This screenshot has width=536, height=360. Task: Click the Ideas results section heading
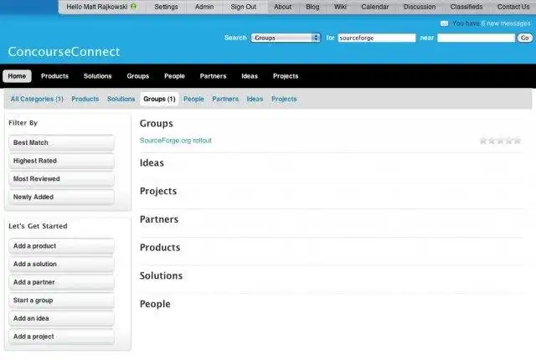152,163
